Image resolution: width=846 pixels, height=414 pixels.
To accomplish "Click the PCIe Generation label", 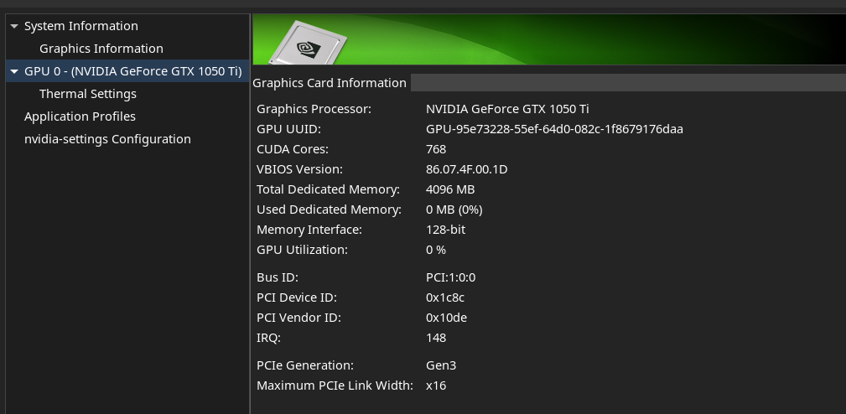I will pos(305,365).
